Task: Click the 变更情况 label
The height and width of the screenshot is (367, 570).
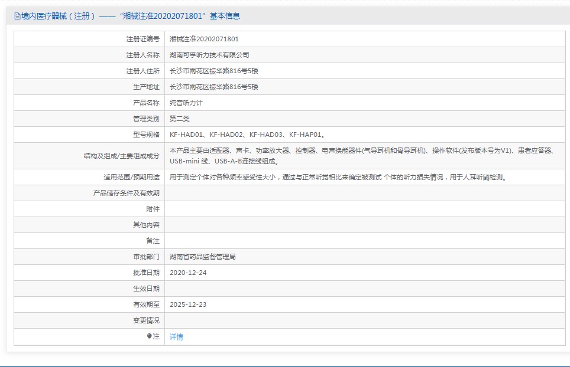Action: pos(146,320)
